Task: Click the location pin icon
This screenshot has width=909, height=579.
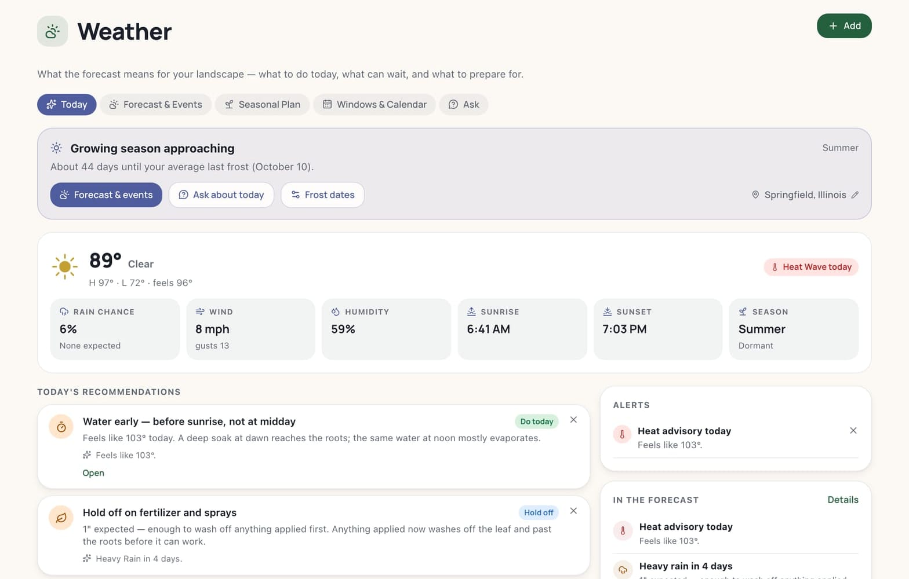Action: [755, 195]
